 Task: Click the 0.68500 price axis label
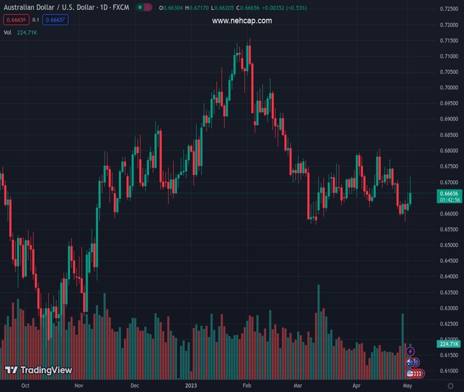click(x=449, y=135)
